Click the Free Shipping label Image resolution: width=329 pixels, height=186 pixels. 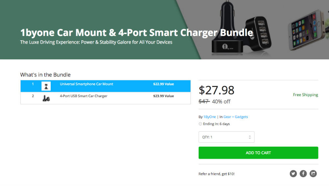click(x=305, y=95)
